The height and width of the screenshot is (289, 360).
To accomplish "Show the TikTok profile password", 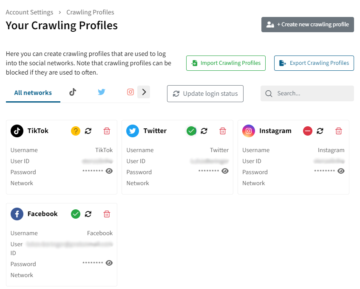I will 109,171.
